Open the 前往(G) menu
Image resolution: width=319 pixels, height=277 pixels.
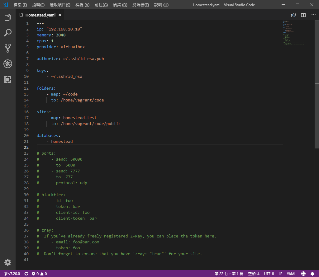[x=101, y=5]
